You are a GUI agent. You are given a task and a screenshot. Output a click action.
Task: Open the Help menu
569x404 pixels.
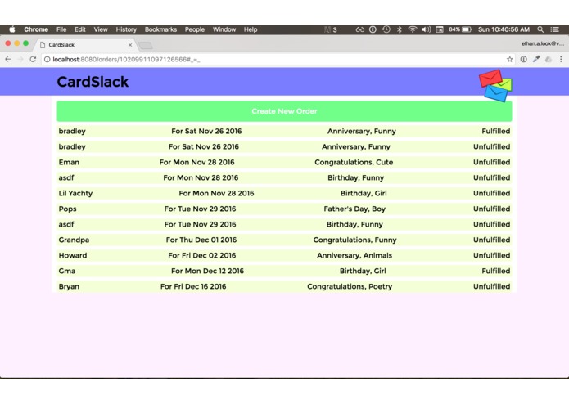pyautogui.click(x=251, y=29)
